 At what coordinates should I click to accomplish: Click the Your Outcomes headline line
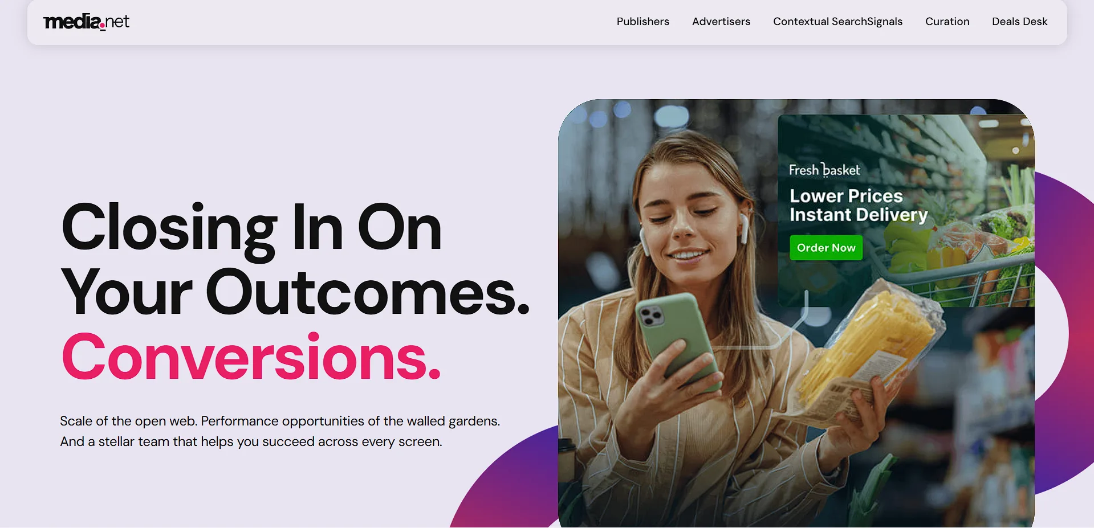[x=295, y=292]
